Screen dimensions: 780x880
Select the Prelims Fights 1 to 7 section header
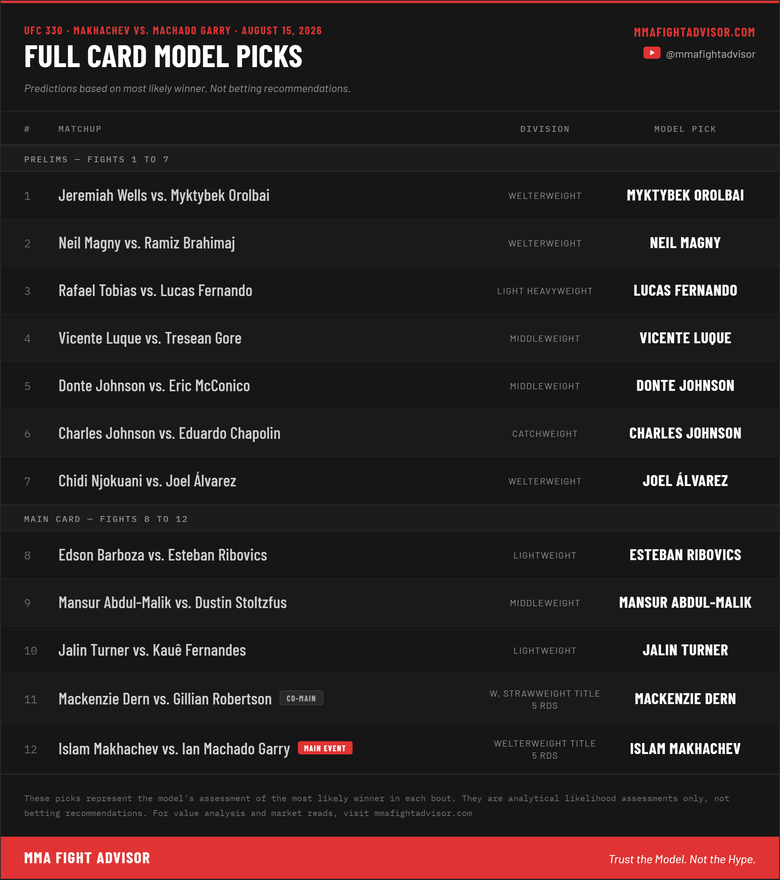click(x=390, y=159)
